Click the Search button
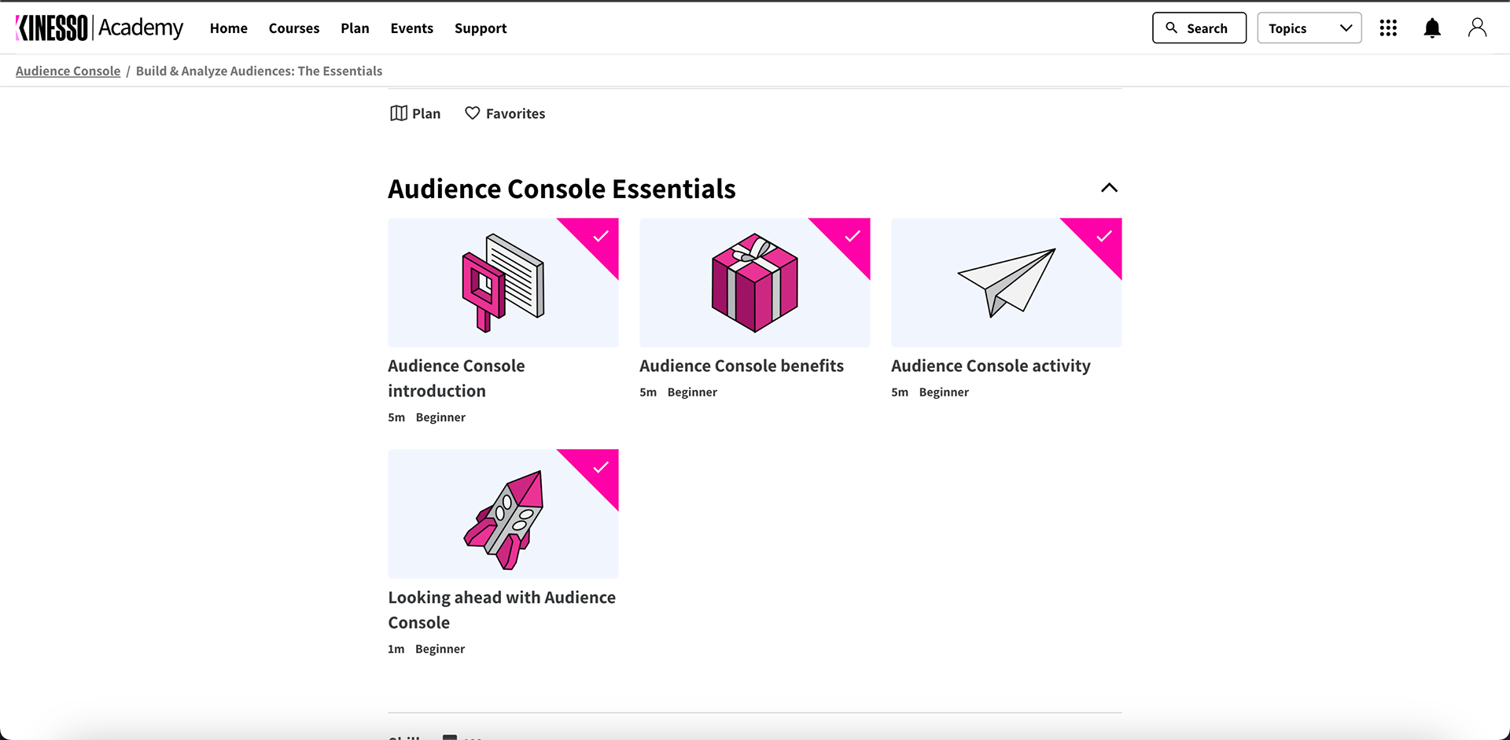Screen dimensions: 1510x740 1199,28
